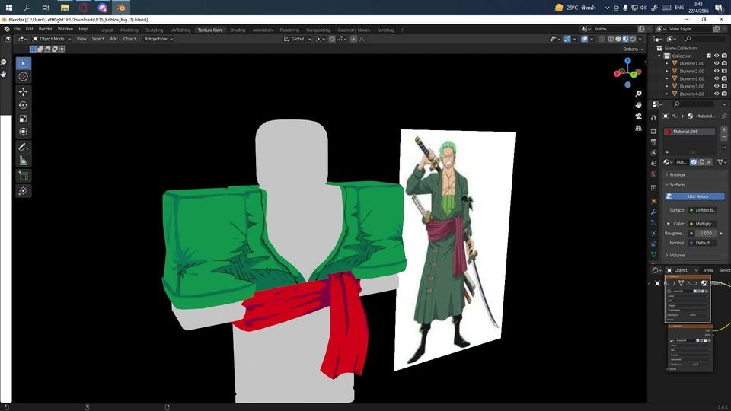
Task: Click the new scene icon beside Scene field
Action: coord(641,29)
